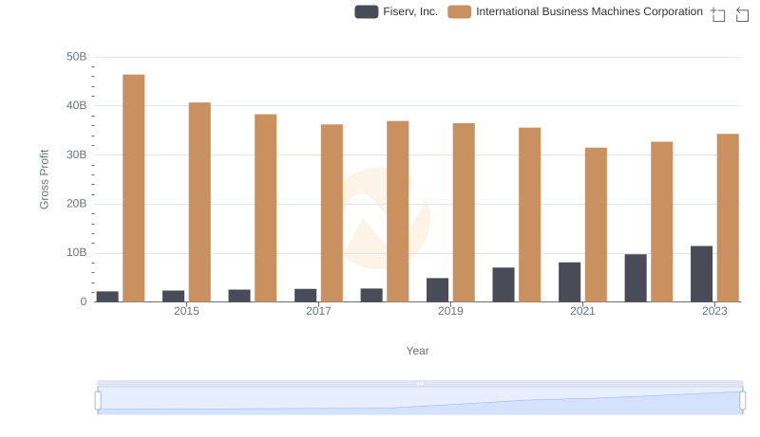Screen dimensions: 760x437
Task: Click the 2019 x-axis label
Action: [x=450, y=311]
